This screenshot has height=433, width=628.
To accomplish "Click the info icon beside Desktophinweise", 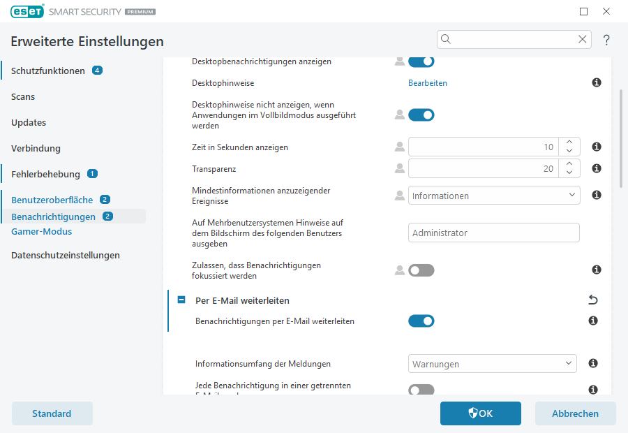I will (596, 82).
